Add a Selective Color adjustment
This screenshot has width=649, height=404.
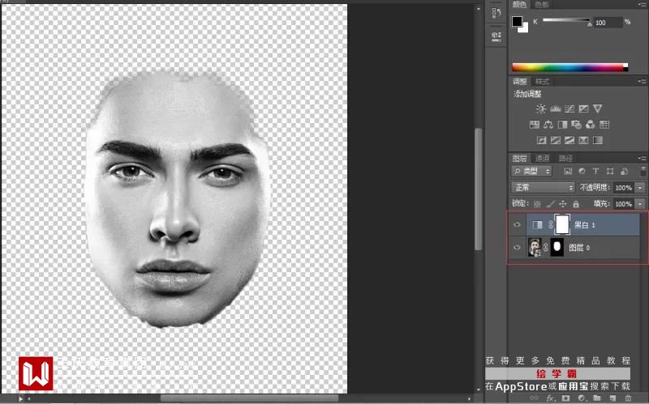(x=583, y=140)
